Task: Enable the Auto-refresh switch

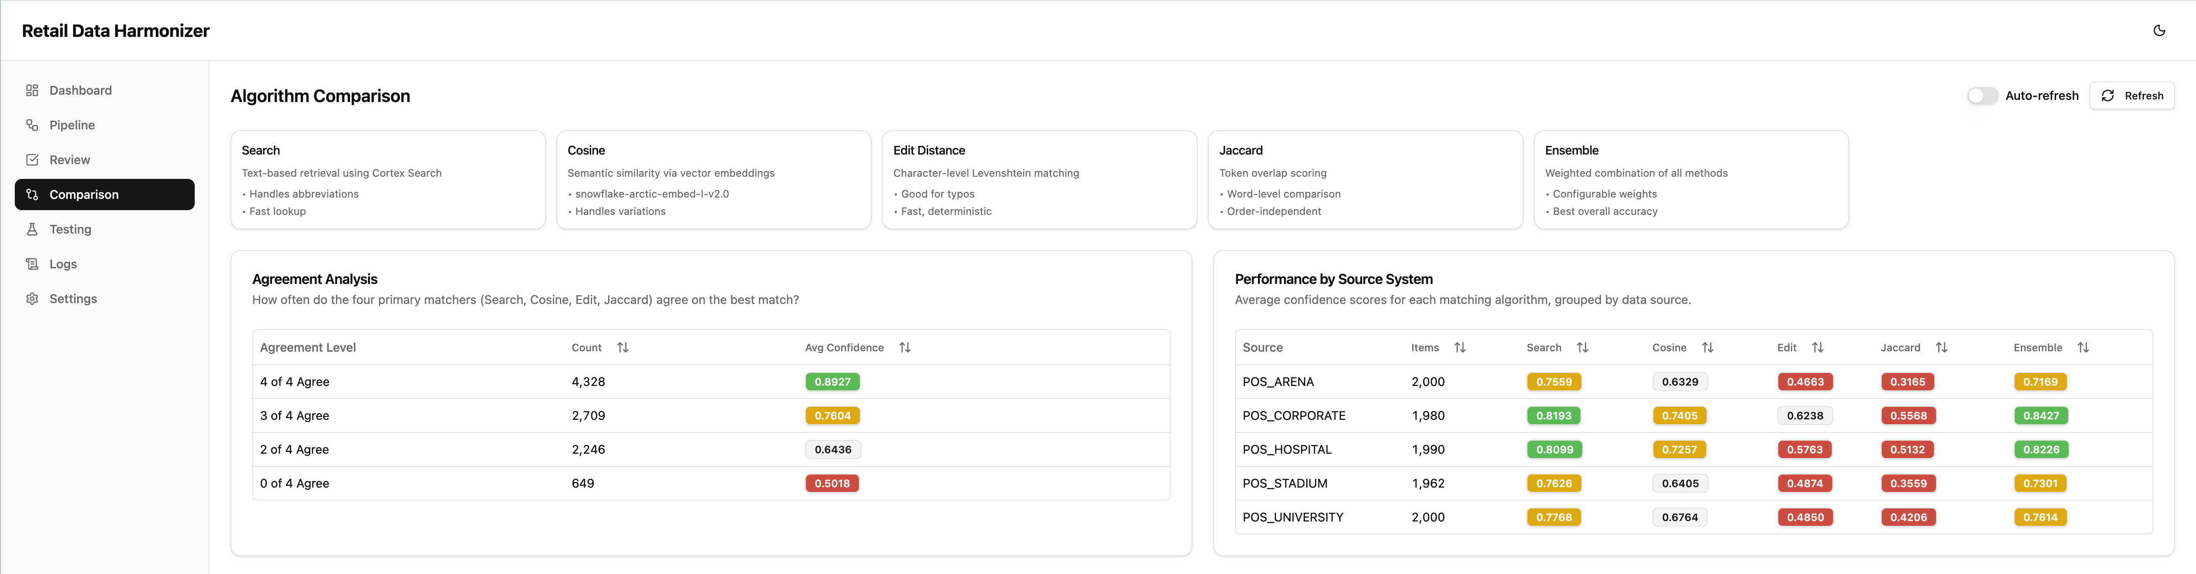Action: click(1982, 96)
